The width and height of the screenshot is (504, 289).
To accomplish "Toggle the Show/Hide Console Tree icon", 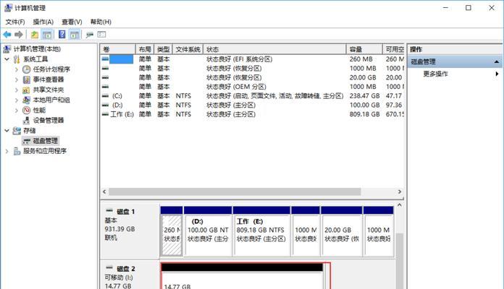I will click(x=47, y=35).
